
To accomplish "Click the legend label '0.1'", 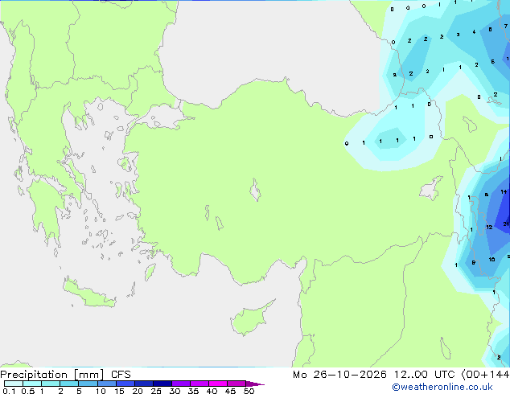I will [x=9, y=391].
